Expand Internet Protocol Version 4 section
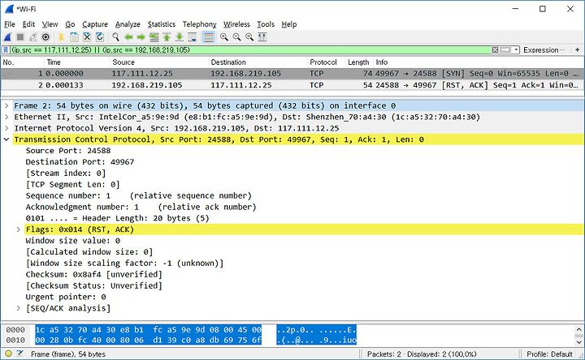The image size is (585, 360). click(x=6, y=128)
